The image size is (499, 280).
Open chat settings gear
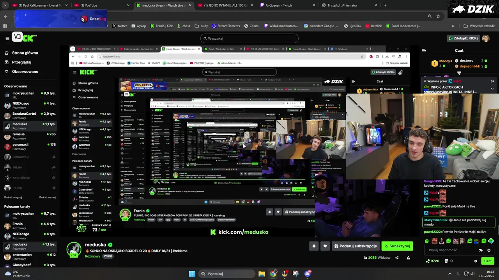(476, 261)
